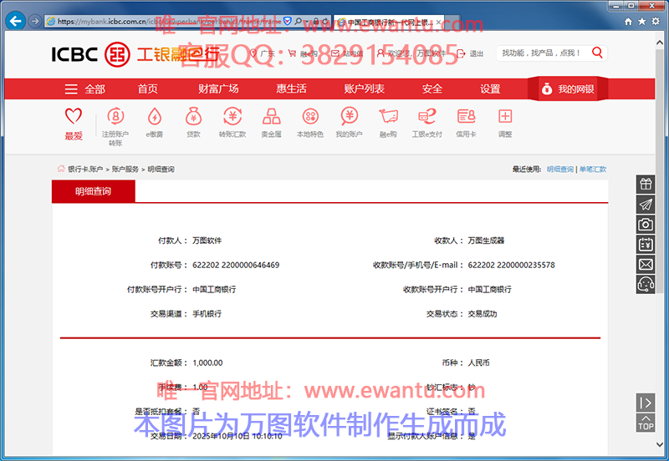Open browser tools gear icon
Screen dimensions: 669x461
(x=656, y=22)
